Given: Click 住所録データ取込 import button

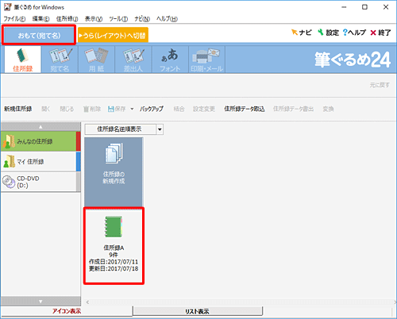Looking at the screenshot, I should coord(245,109).
